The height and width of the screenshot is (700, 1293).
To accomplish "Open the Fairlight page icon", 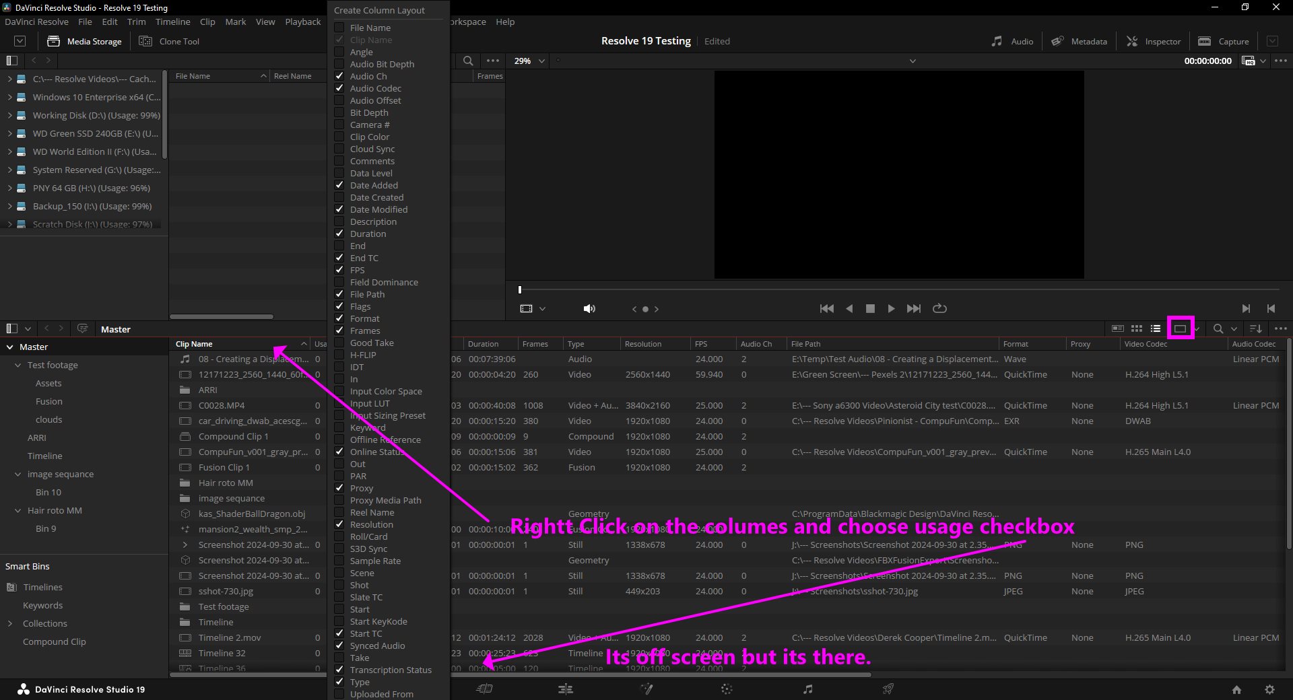I will (808, 689).
